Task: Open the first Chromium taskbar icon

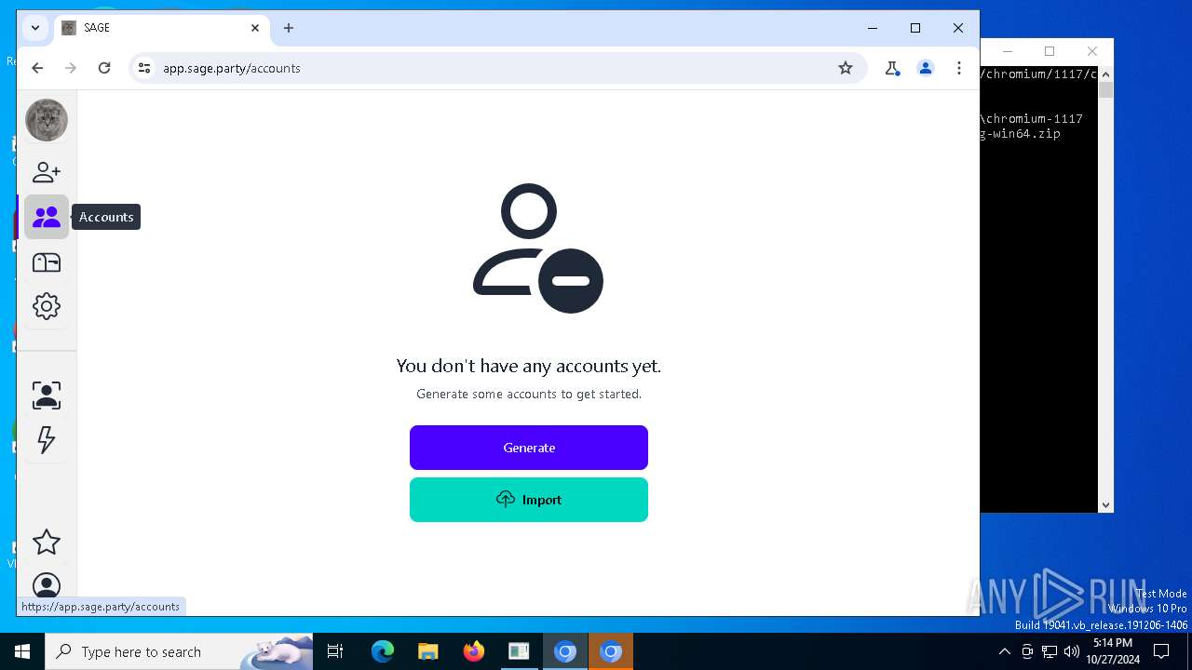Action: [565, 651]
